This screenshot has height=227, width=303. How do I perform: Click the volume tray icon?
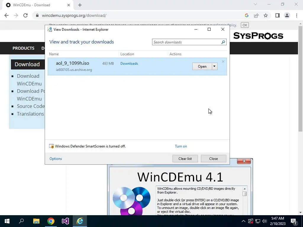click(x=265, y=221)
